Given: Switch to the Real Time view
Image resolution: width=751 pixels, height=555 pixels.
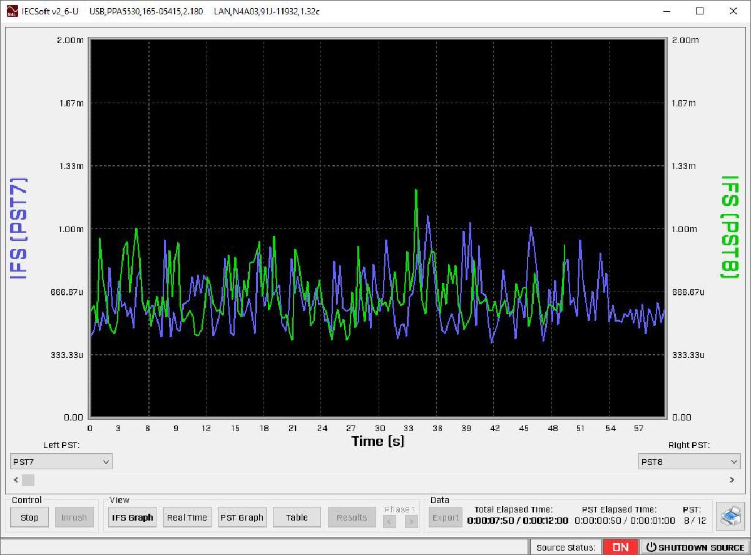Looking at the screenshot, I should [187, 517].
